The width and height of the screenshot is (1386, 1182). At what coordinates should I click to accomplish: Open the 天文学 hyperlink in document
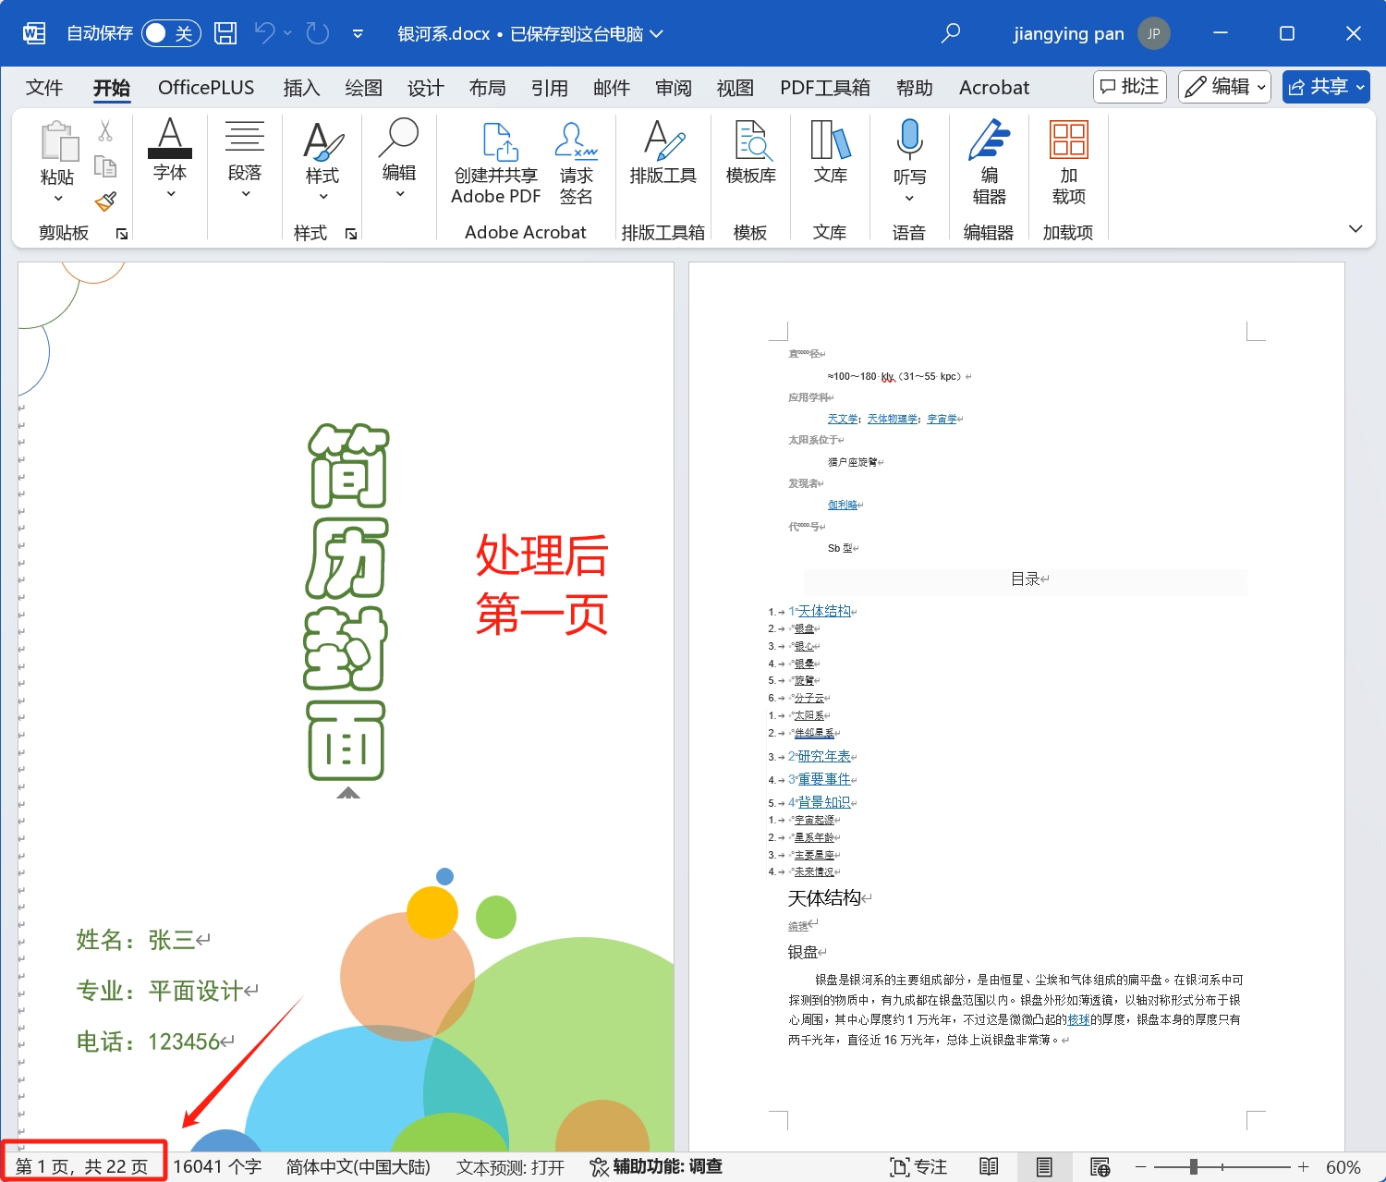842,418
